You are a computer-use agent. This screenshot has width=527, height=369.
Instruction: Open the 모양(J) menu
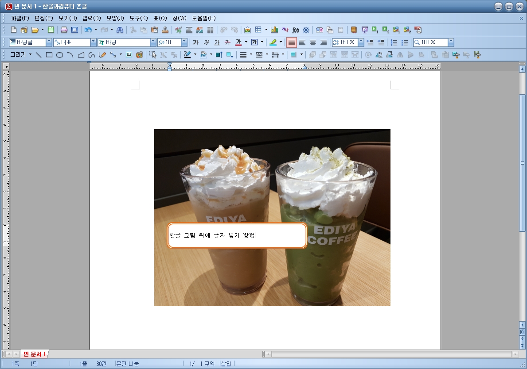coord(115,19)
